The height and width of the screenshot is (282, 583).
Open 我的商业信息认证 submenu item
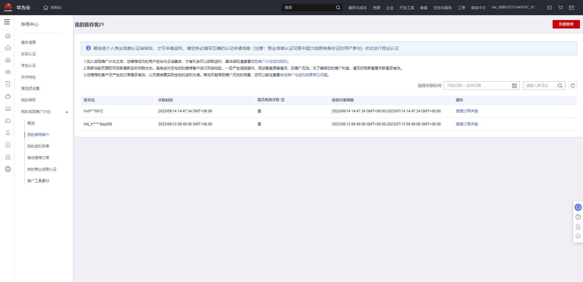coord(42,169)
